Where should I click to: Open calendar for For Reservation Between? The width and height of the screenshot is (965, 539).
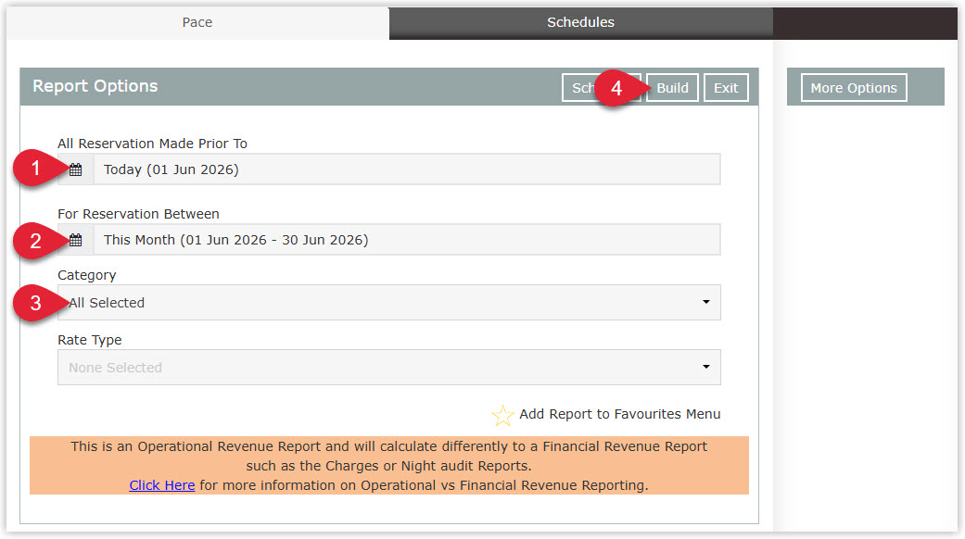[x=76, y=240]
